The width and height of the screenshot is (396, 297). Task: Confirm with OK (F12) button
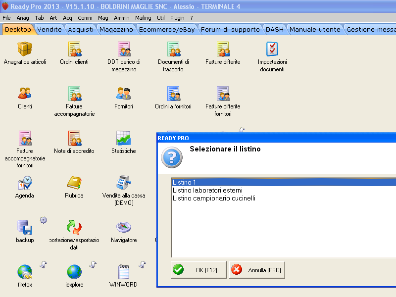click(198, 270)
